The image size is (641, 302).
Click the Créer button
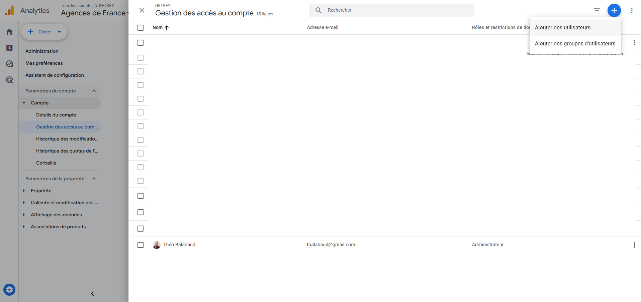pos(44,32)
